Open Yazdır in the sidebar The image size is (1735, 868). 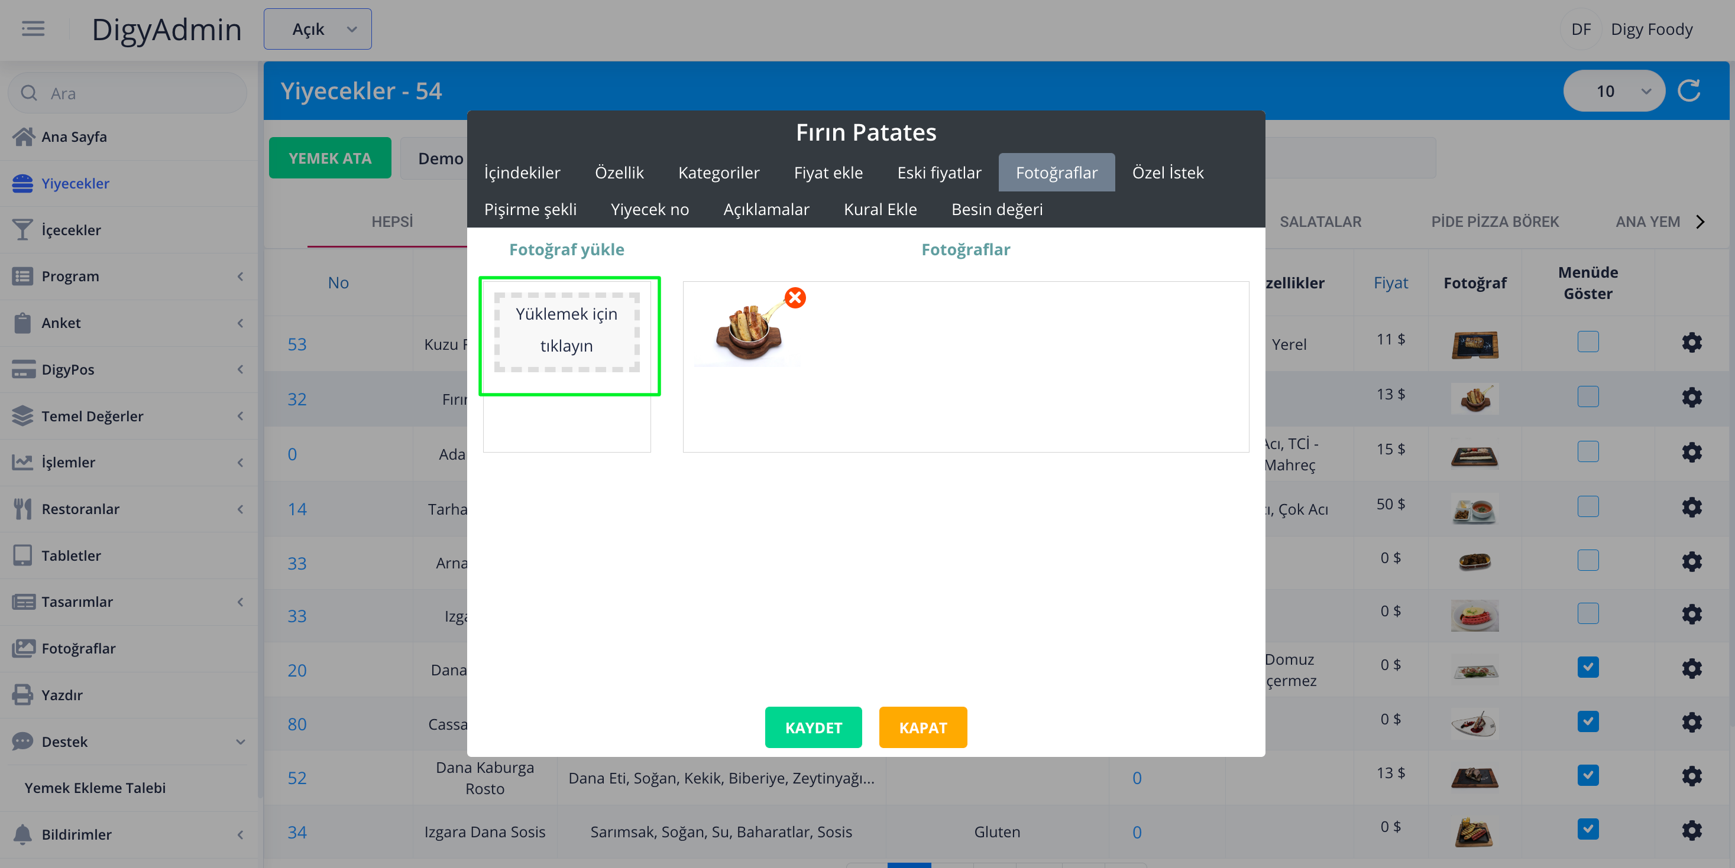click(61, 694)
